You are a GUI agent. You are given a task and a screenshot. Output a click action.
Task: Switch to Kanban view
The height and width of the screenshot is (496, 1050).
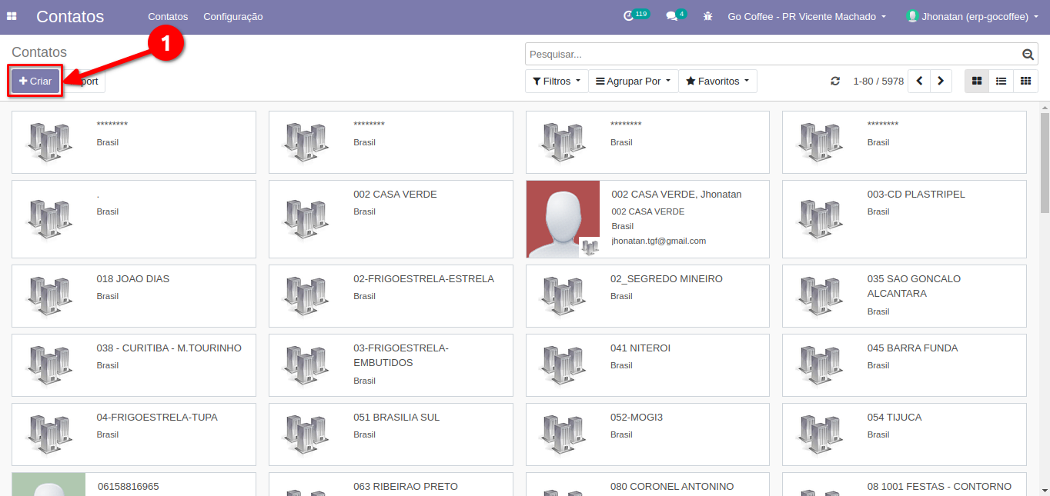click(x=977, y=82)
